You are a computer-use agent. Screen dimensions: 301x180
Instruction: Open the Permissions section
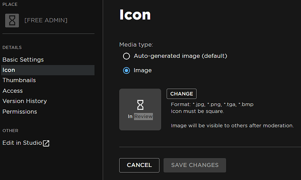pyautogui.click(x=20, y=112)
